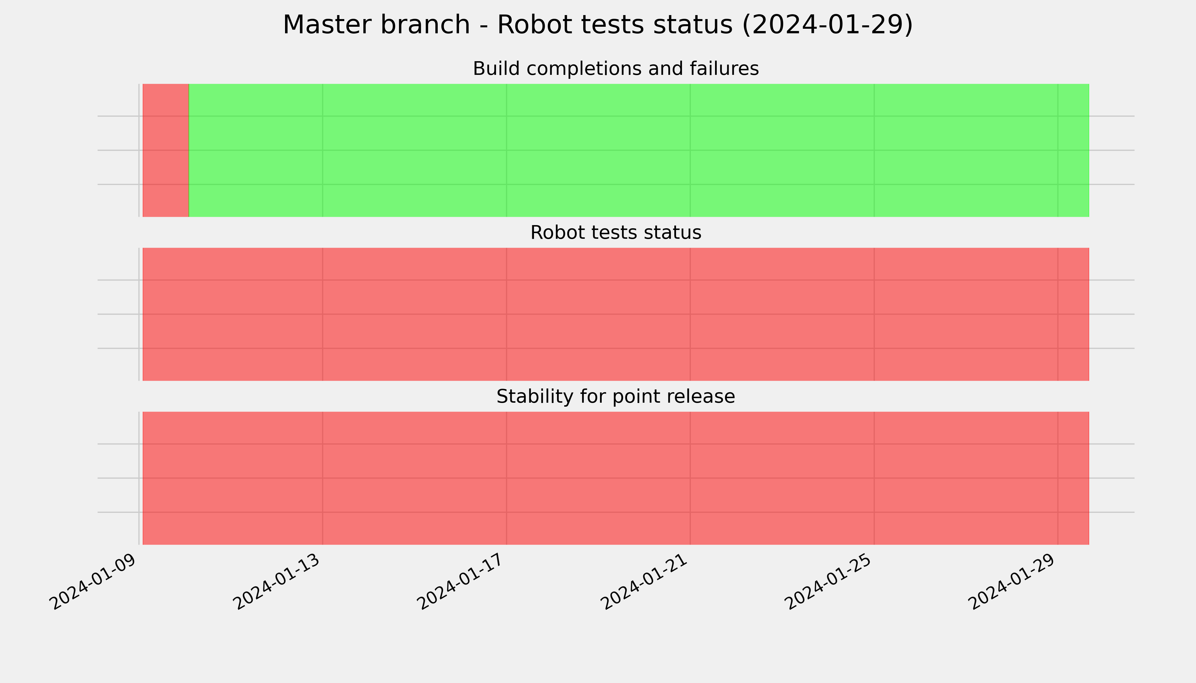Click the 2024-01-17 gridline in Stability chart
Viewport: 1196px width, 683px height.
pyautogui.click(x=507, y=478)
